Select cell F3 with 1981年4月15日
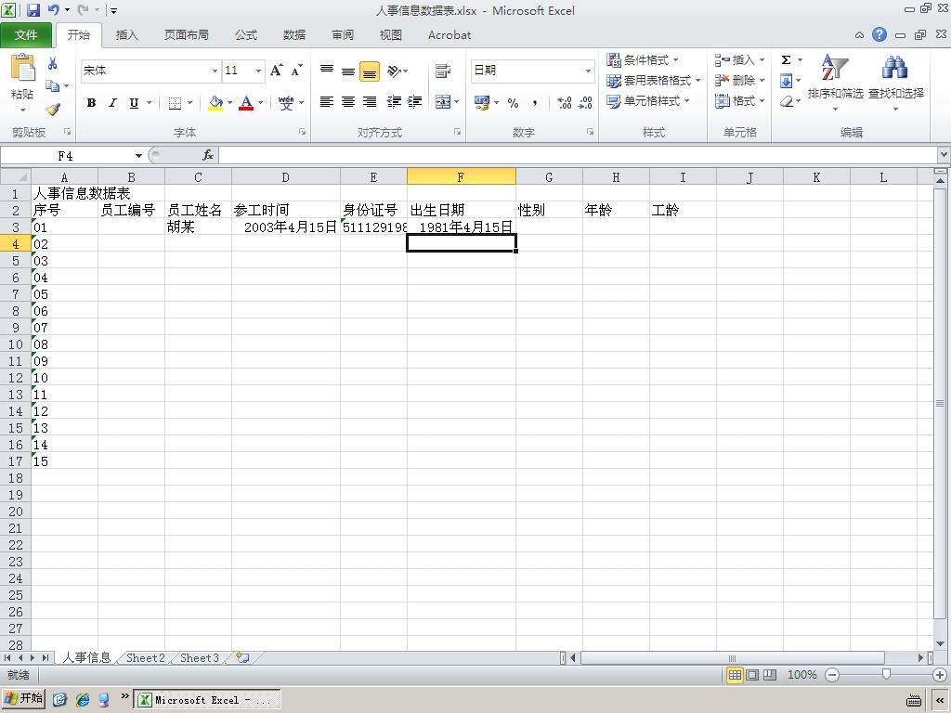951x713 pixels. click(462, 227)
